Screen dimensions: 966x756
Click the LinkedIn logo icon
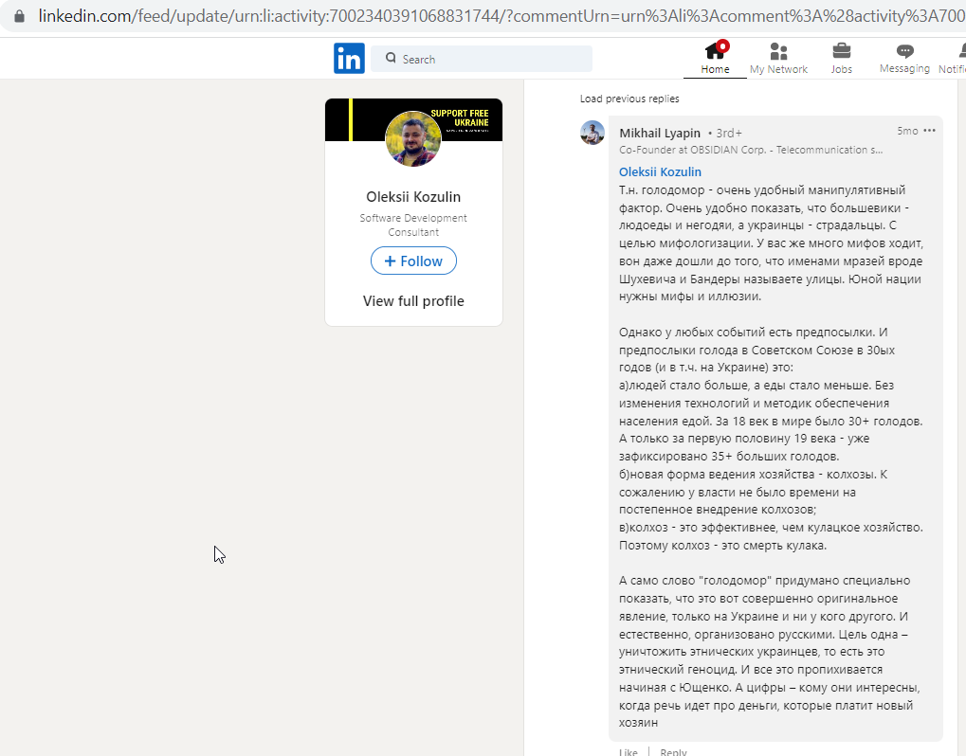click(x=349, y=59)
